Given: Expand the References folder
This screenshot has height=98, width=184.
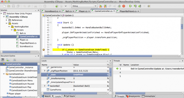Looking at the screenshot, I should [7, 20].
